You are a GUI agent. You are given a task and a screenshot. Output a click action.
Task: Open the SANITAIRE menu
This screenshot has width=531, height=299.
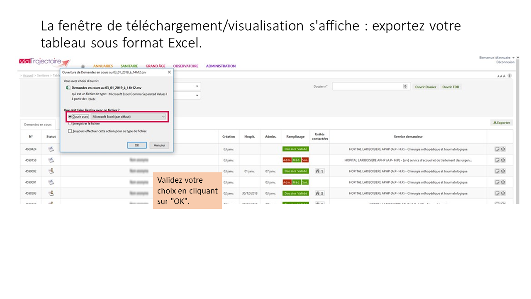pos(129,66)
